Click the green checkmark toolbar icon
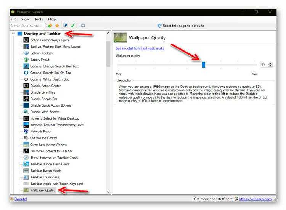The height and width of the screenshot is (210, 286). [x=73, y=26]
